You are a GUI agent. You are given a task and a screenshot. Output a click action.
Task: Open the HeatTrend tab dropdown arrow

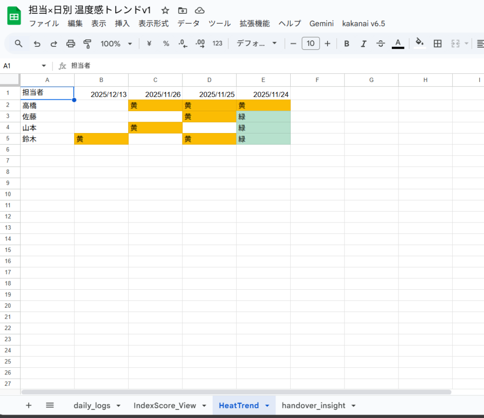click(x=267, y=406)
